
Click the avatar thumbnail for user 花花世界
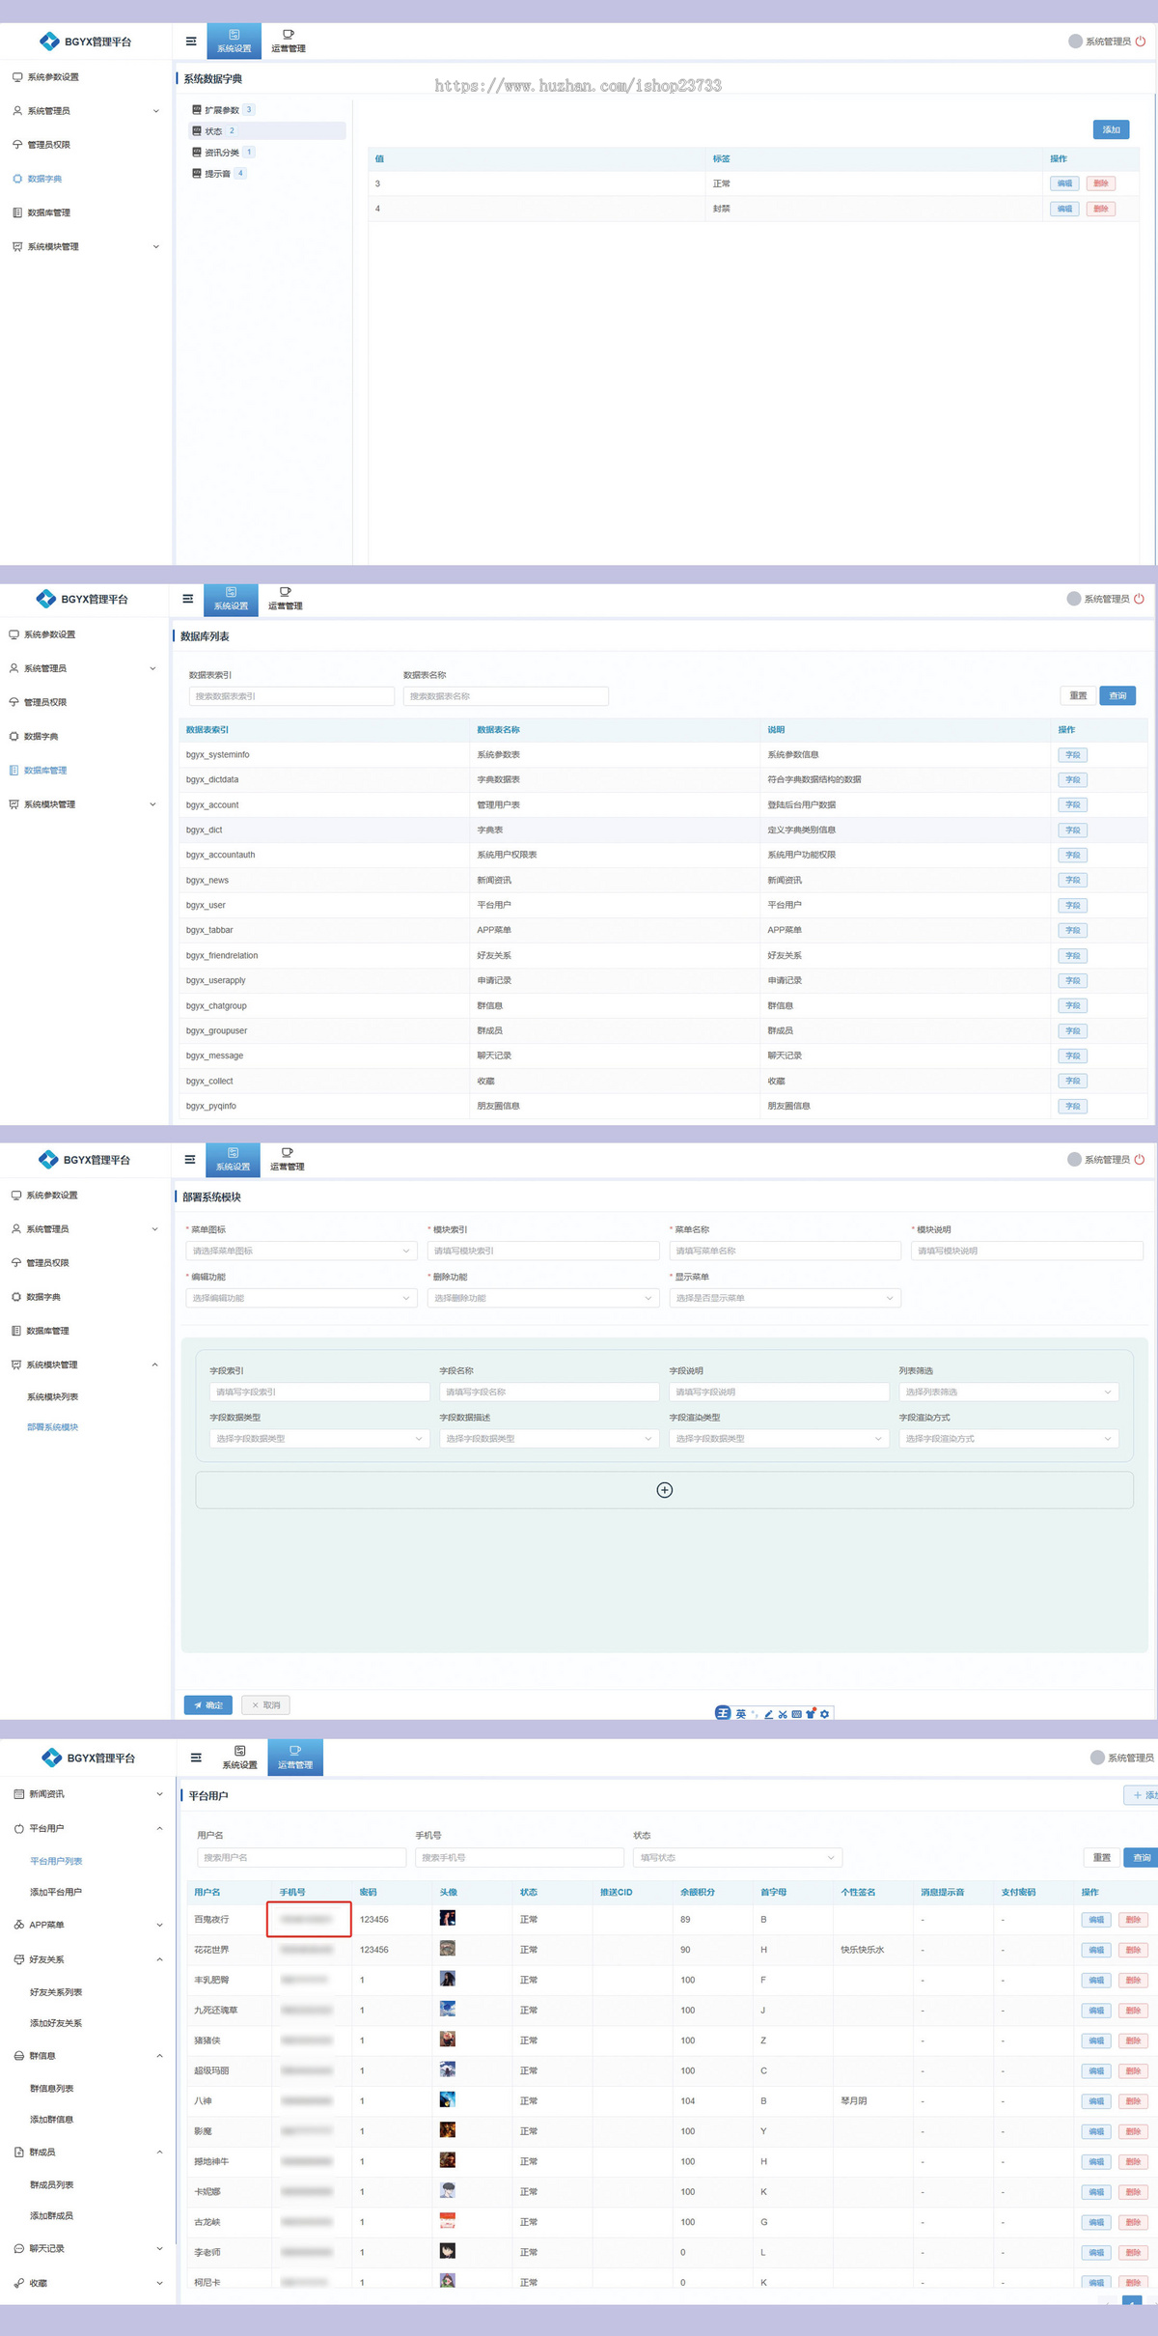(448, 1949)
